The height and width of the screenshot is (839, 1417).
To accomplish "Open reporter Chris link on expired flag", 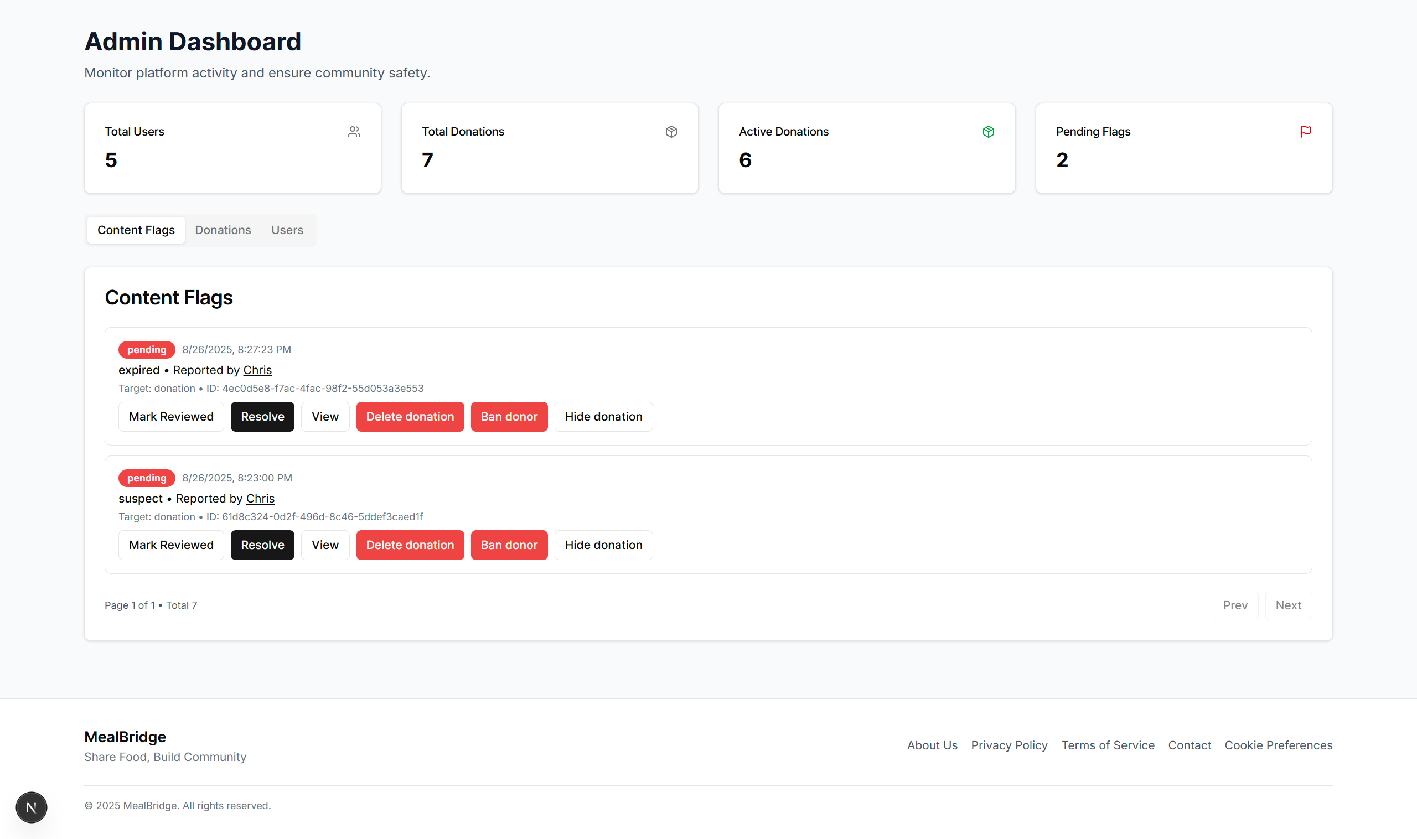I will 257,370.
